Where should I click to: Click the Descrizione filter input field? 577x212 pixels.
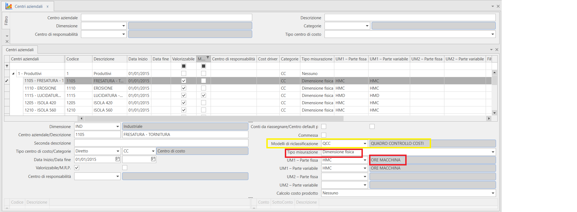coord(410,18)
